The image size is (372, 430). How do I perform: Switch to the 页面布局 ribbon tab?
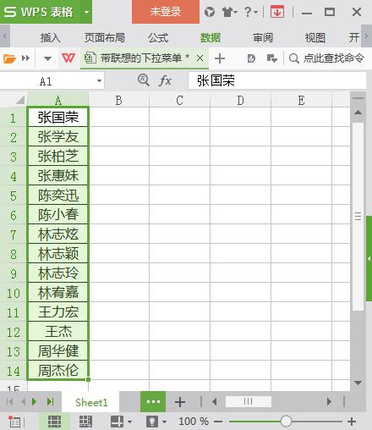[105, 37]
